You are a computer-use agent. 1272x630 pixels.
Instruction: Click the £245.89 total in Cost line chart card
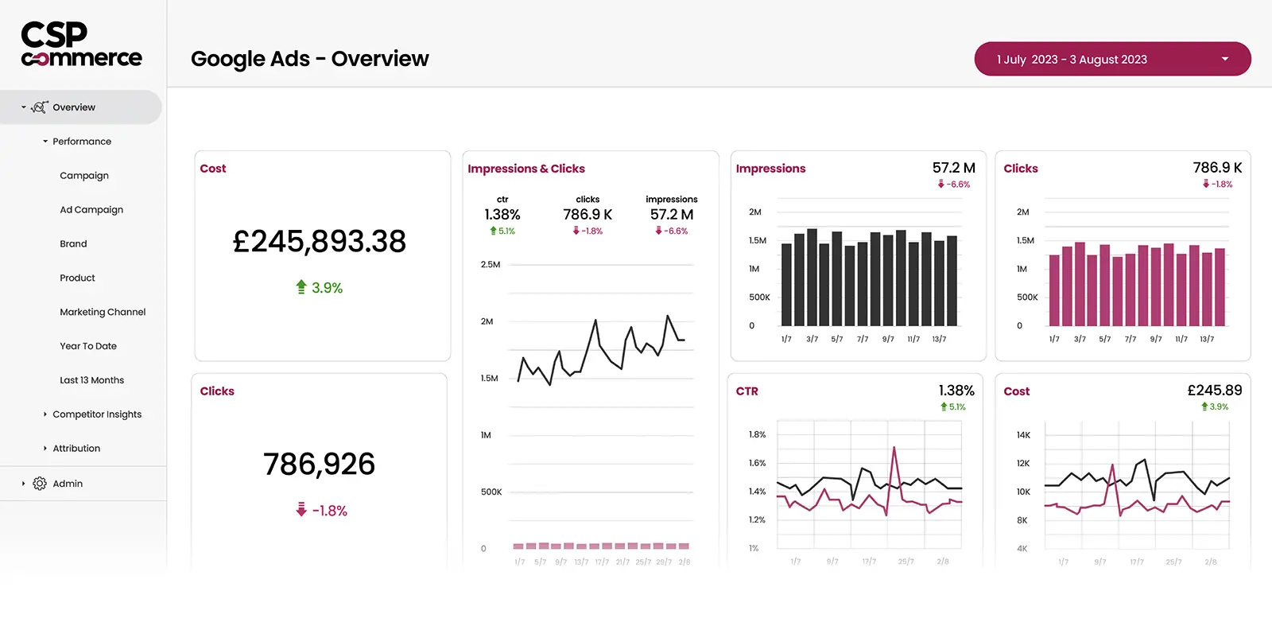click(x=1214, y=391)
